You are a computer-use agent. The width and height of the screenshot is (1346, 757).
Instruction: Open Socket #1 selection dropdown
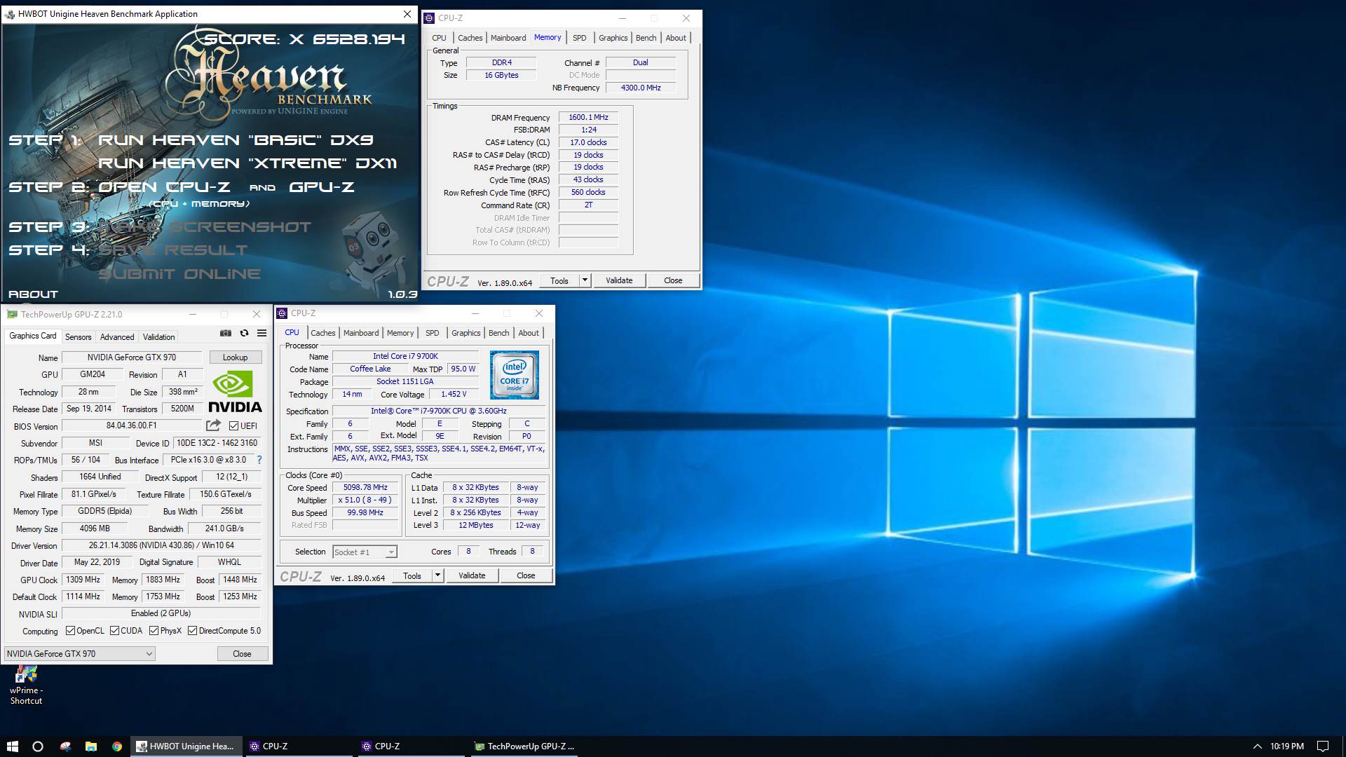(365, 552)
